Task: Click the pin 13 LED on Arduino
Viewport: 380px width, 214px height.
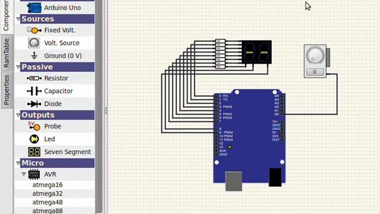Action: pyautogui.click(x=230, y=147)
